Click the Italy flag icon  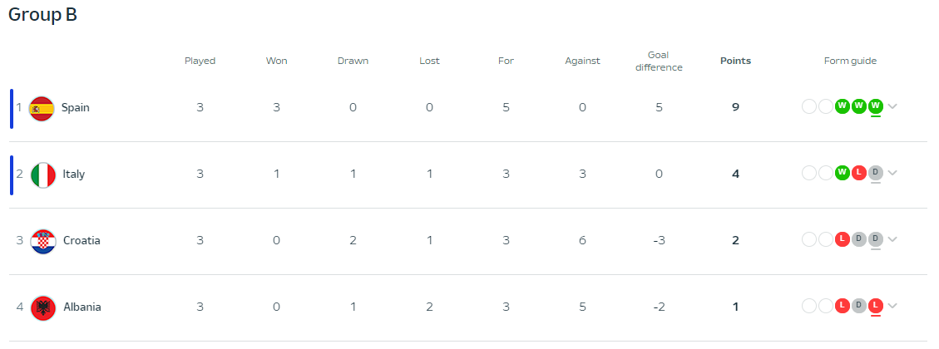(x=43, y=174)
